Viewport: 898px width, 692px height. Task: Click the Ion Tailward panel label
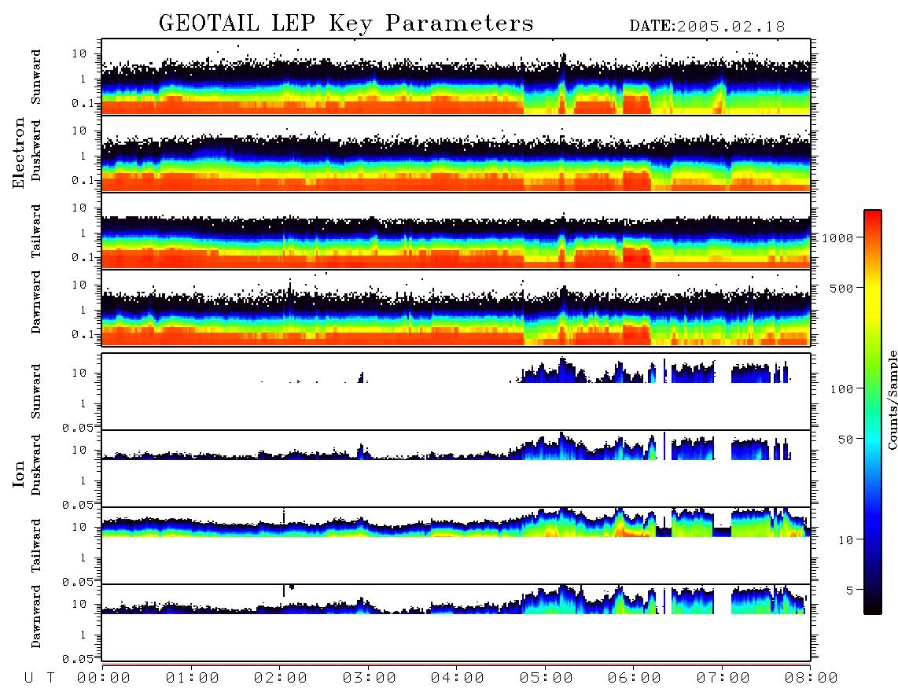36,546
